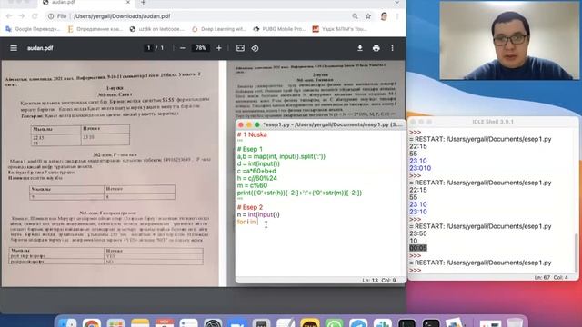The width and height of the screenshot is (582, 327).
Task: Open Launchpad from the dock
Action: pos(115,322)
